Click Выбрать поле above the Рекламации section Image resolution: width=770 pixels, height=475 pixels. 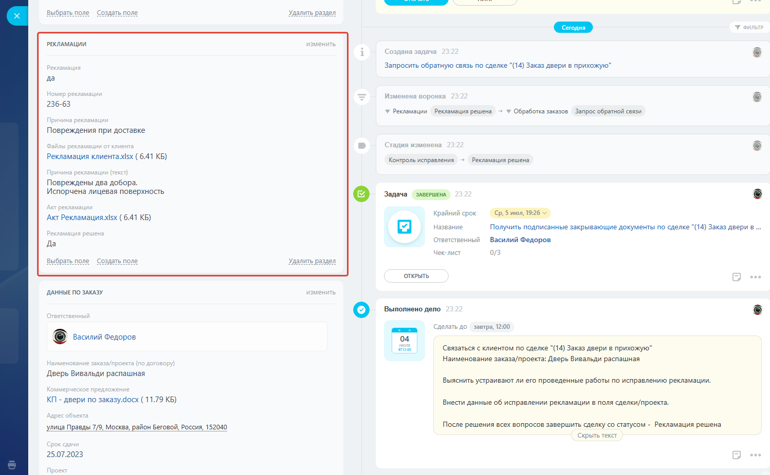point(68,13)
